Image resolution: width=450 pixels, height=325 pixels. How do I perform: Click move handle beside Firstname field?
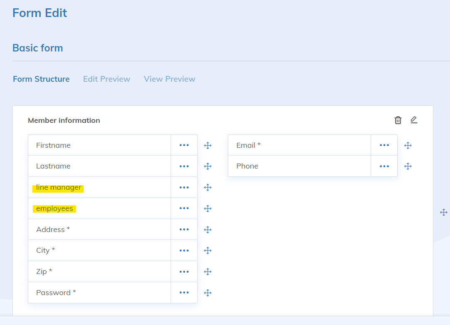208,145
